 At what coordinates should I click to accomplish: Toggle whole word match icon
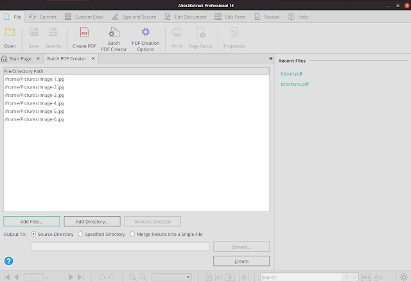click(366, 277)
